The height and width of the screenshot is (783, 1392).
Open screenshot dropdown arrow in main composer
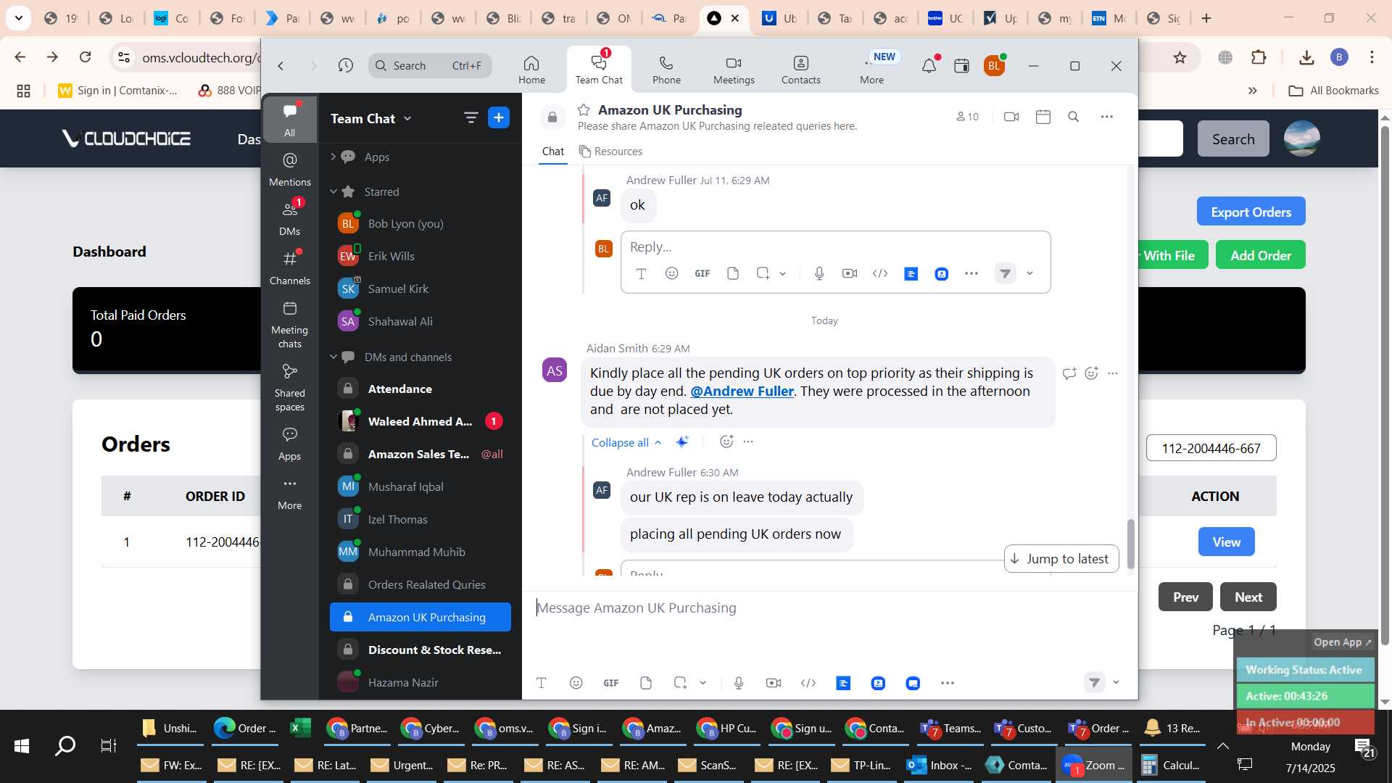pos(703,683)
